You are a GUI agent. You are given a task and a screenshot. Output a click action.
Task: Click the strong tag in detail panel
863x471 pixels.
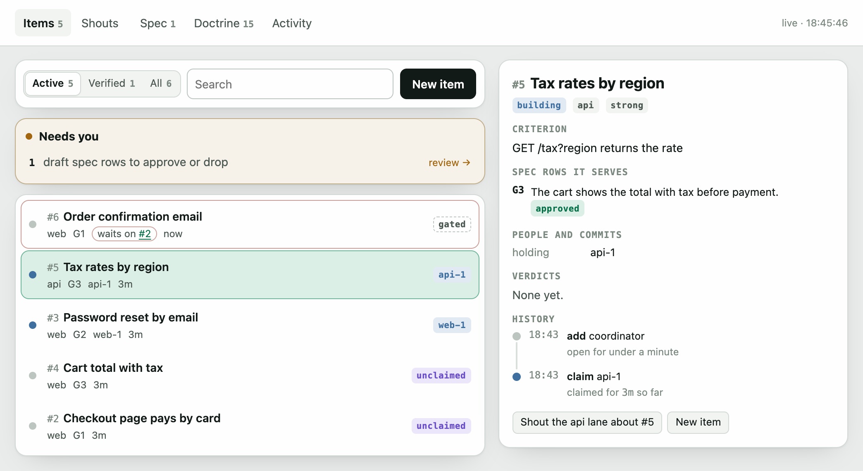[x=627, y=105]
